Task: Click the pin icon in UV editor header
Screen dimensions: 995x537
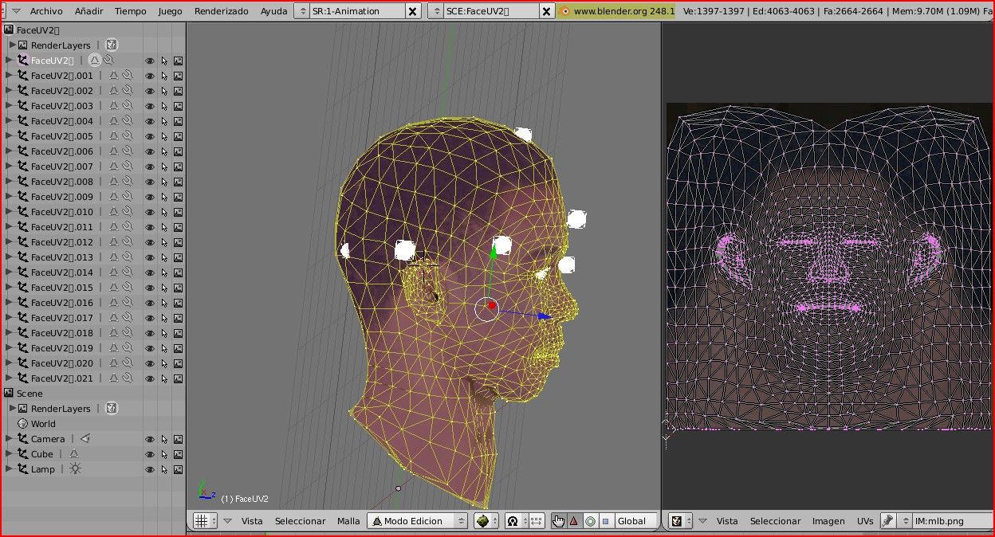Action: (888, 521)
